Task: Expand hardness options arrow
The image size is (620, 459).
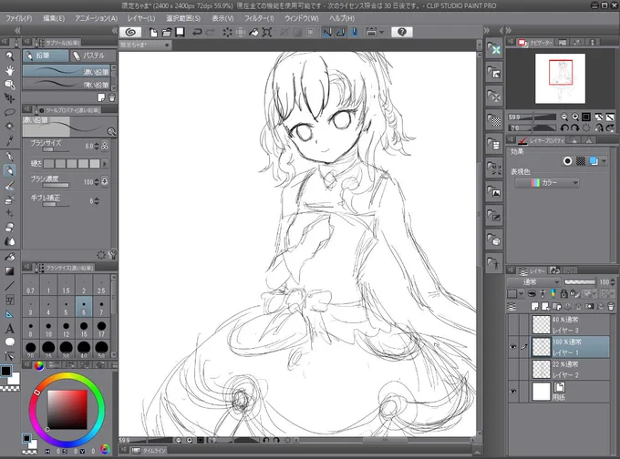Action: coord(105,164)
